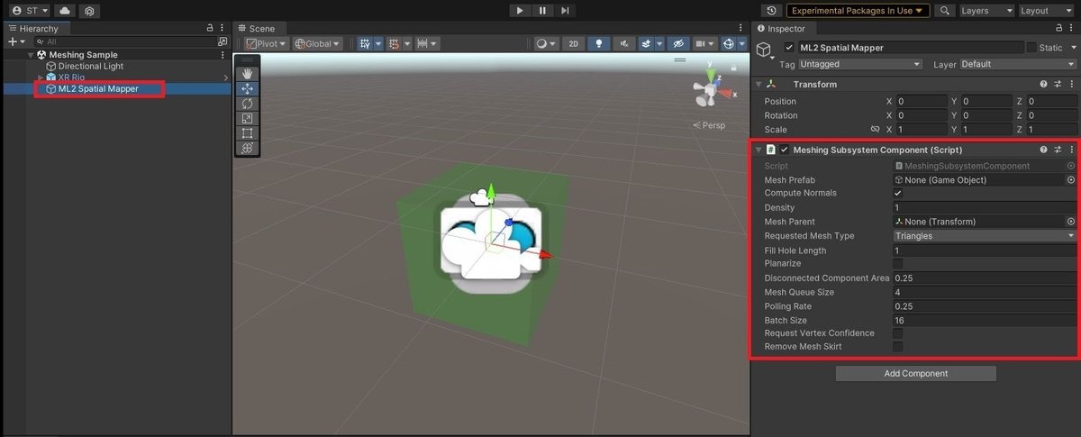Open the Global handle rotation dropdown
Image resolution: width=1081 pixels, height=437 pixels.
pyautogui.click(x=317, y=43)
